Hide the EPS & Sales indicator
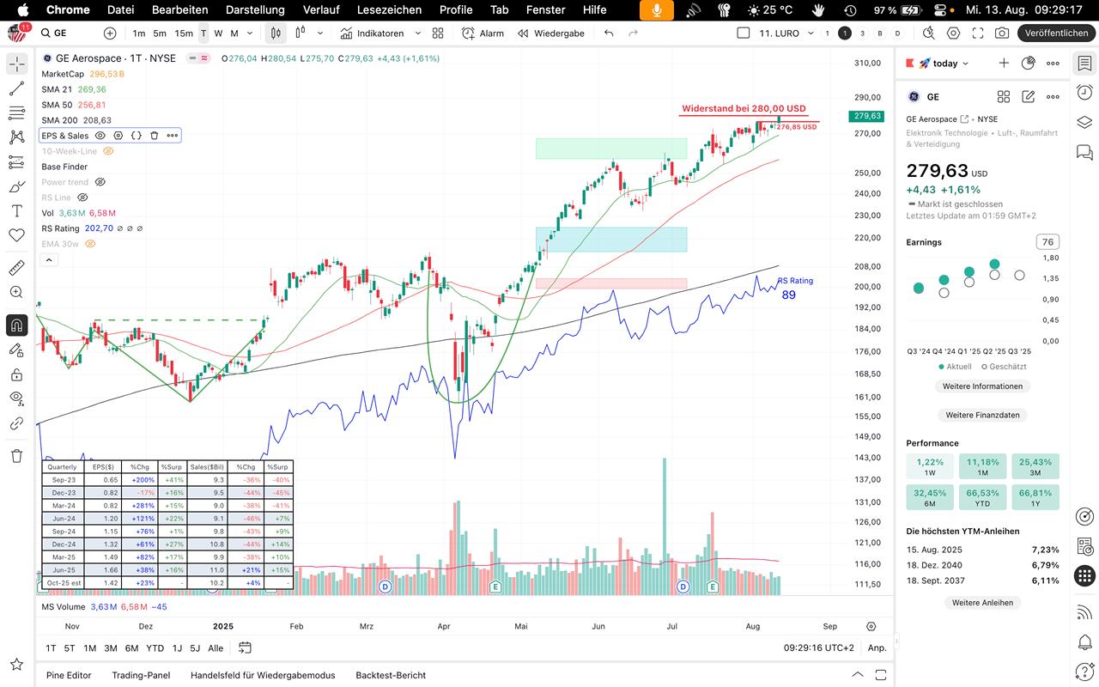 coord(100,136)
